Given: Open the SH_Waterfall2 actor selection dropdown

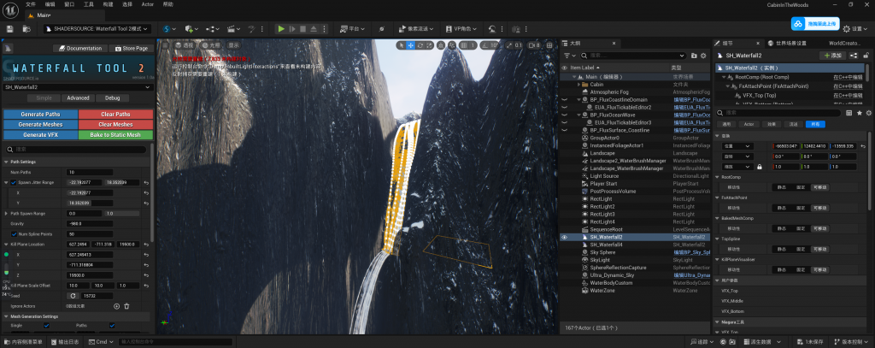Looking at the screenshot, I should [x=77, y=86].
